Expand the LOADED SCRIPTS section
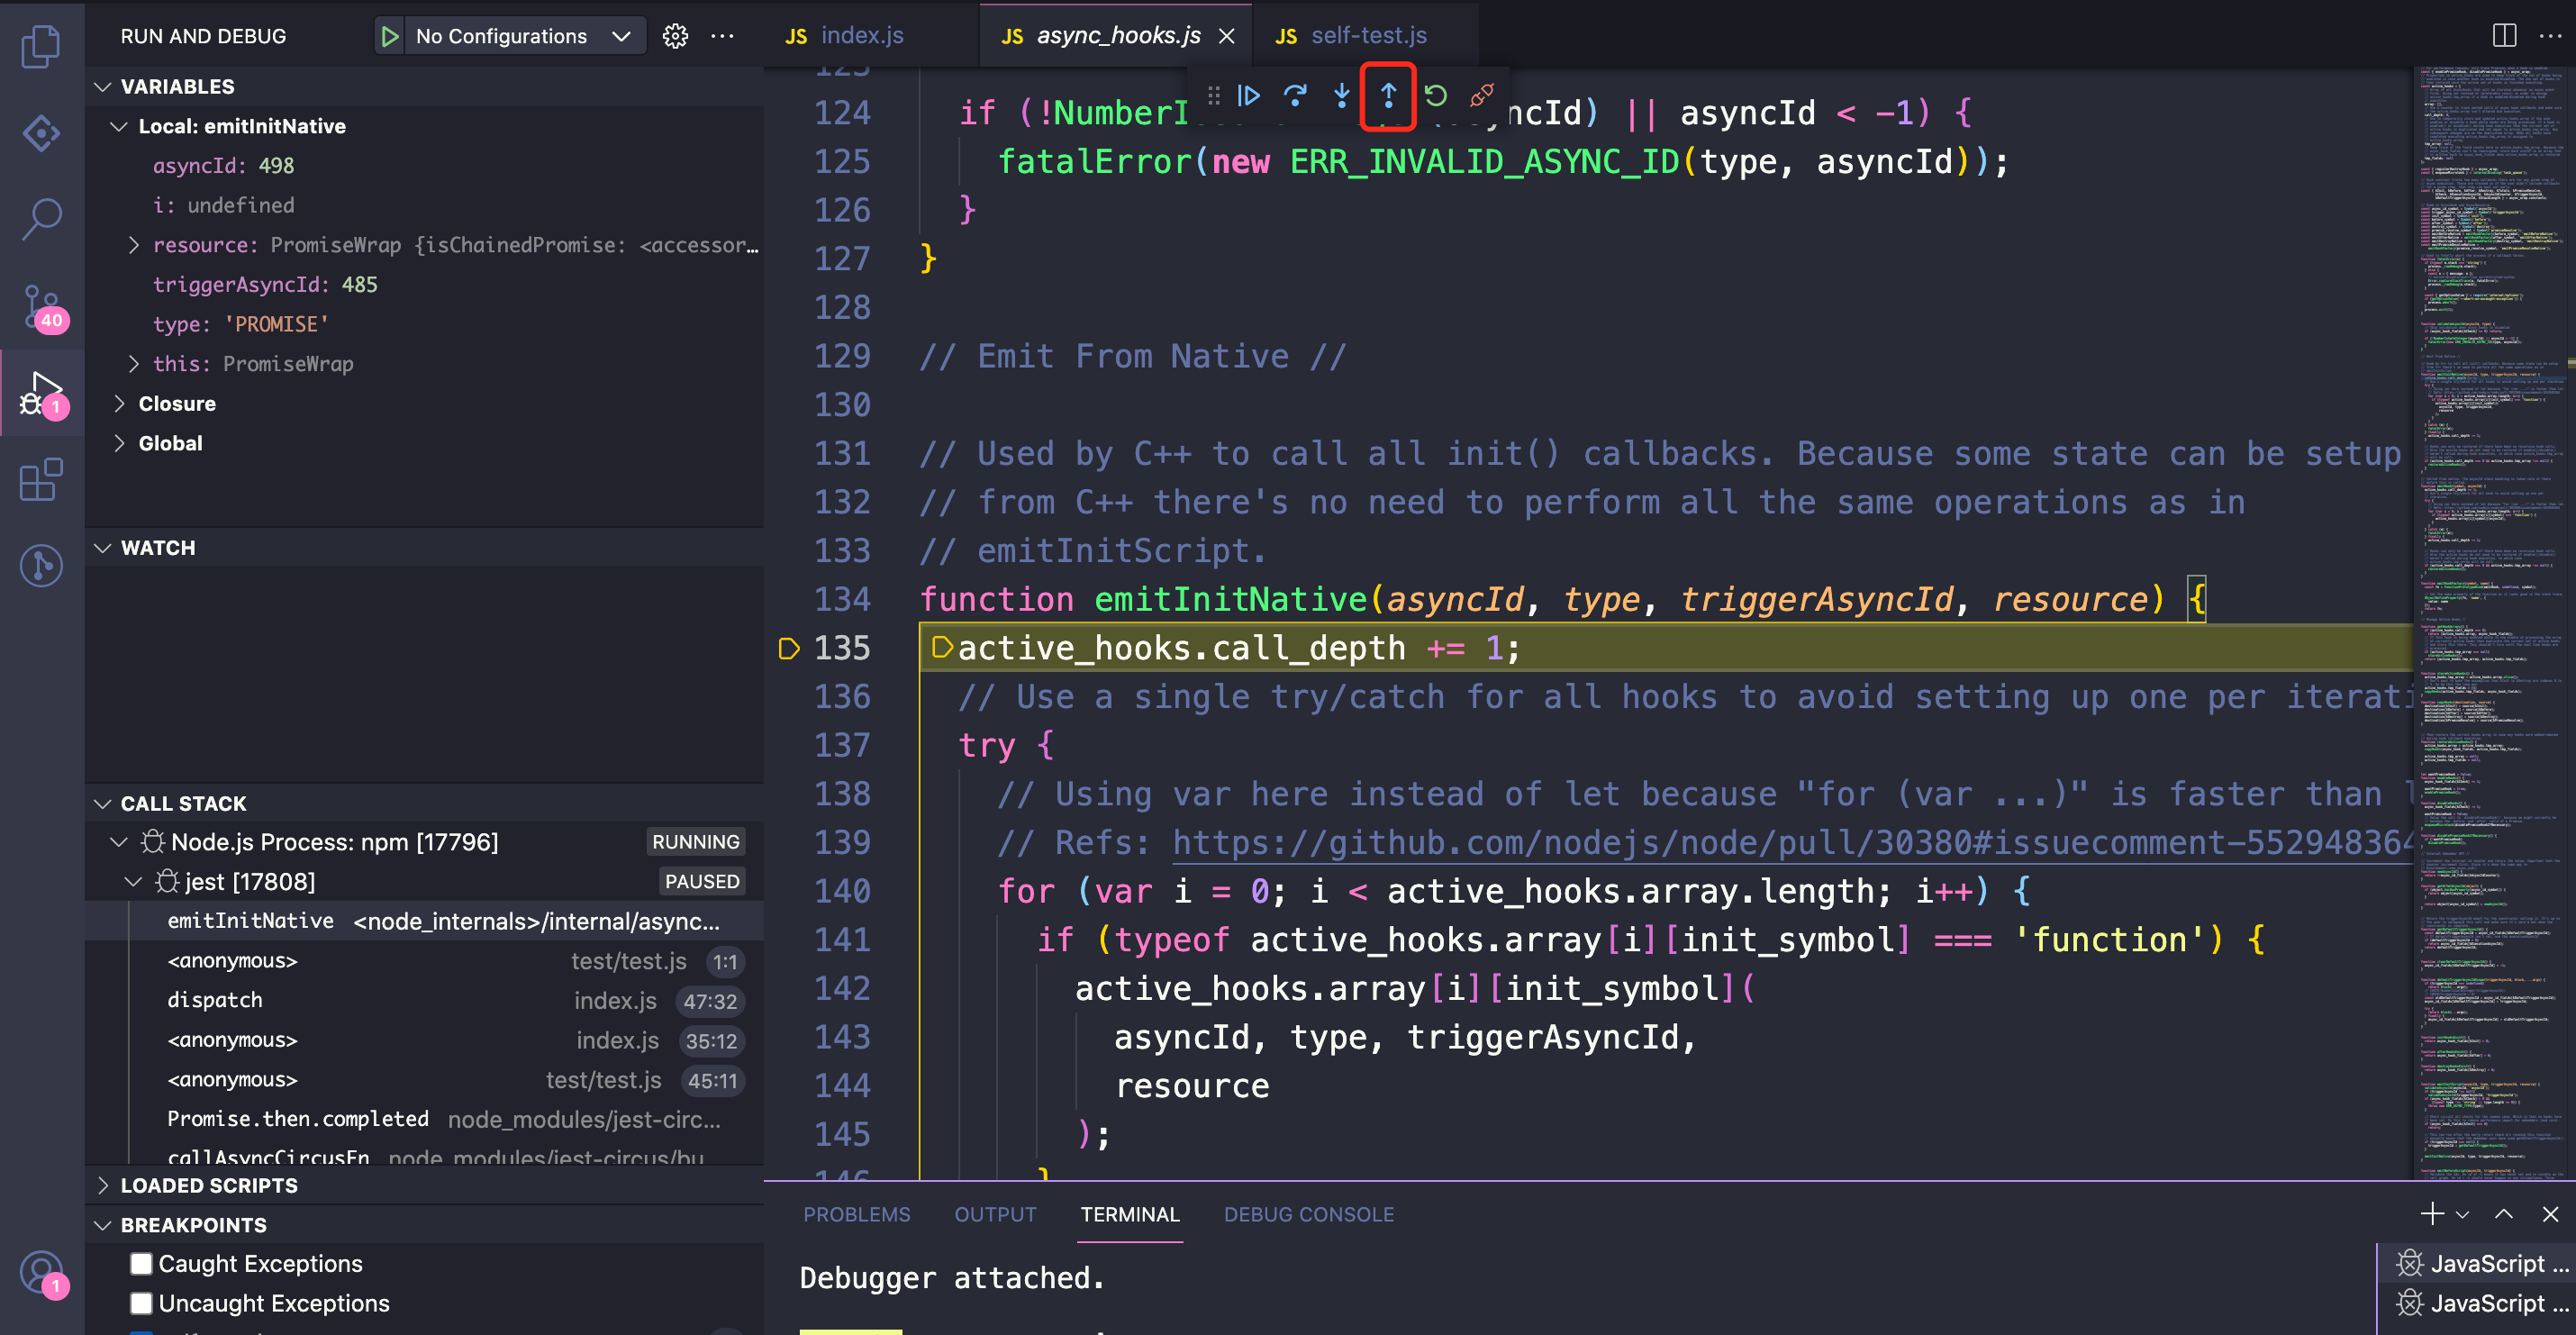This screenshot has width=2576, height=1335. [x=102, y=1185]
